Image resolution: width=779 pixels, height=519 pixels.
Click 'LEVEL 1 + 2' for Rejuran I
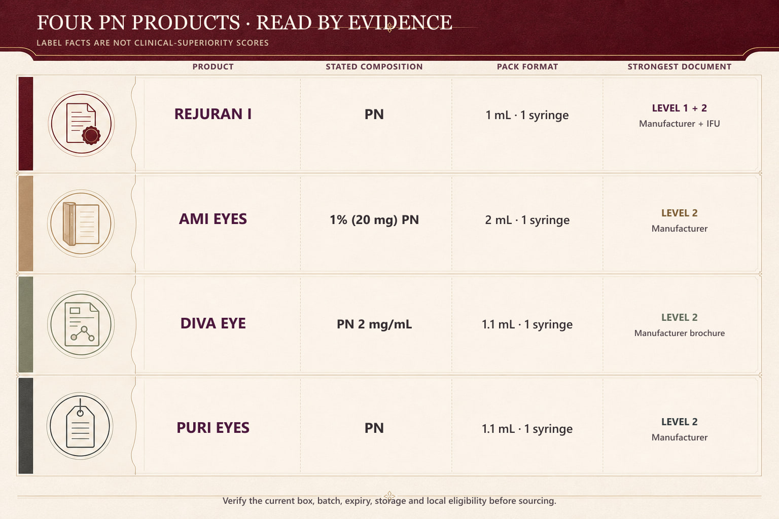[x=680, y=108]
